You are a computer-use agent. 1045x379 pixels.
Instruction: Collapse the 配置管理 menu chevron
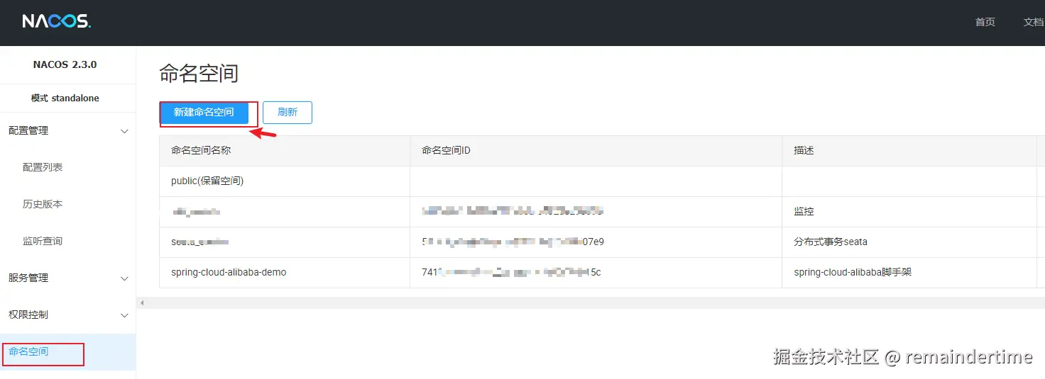[124, 131]
